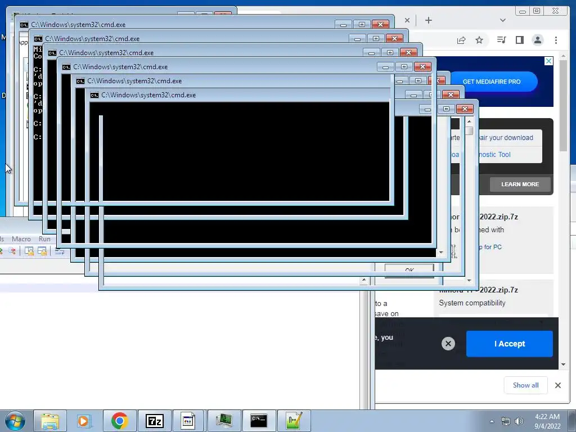Click the cmd.exe taskbar icon
This screenshot has height=432, width=576.
(259, 421)
